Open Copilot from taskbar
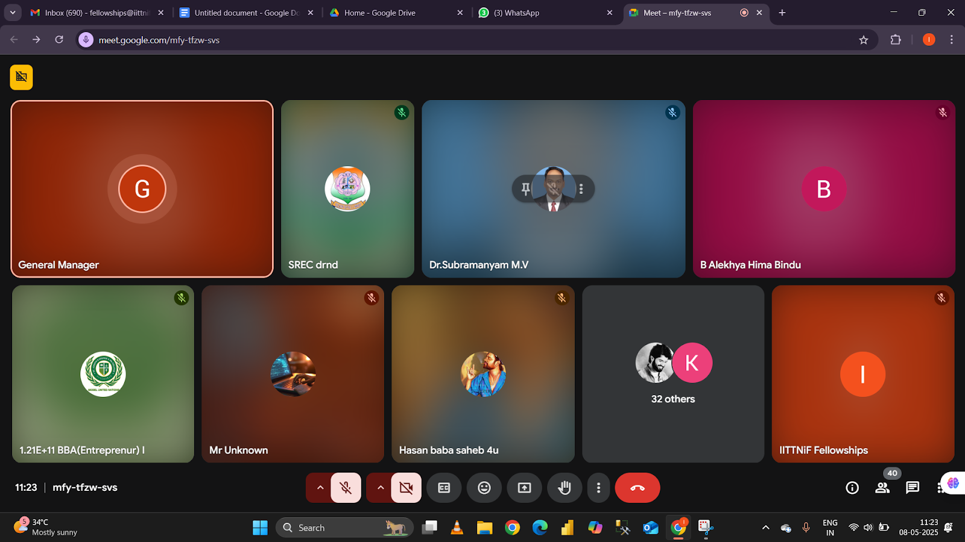This screenshot has height=542, width=965. [595, 528]
